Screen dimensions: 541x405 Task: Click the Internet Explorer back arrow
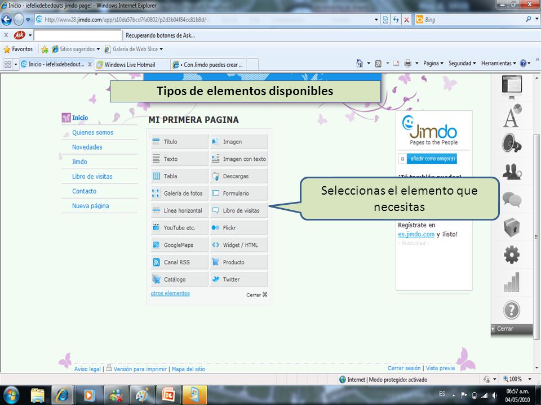[7, 20]
